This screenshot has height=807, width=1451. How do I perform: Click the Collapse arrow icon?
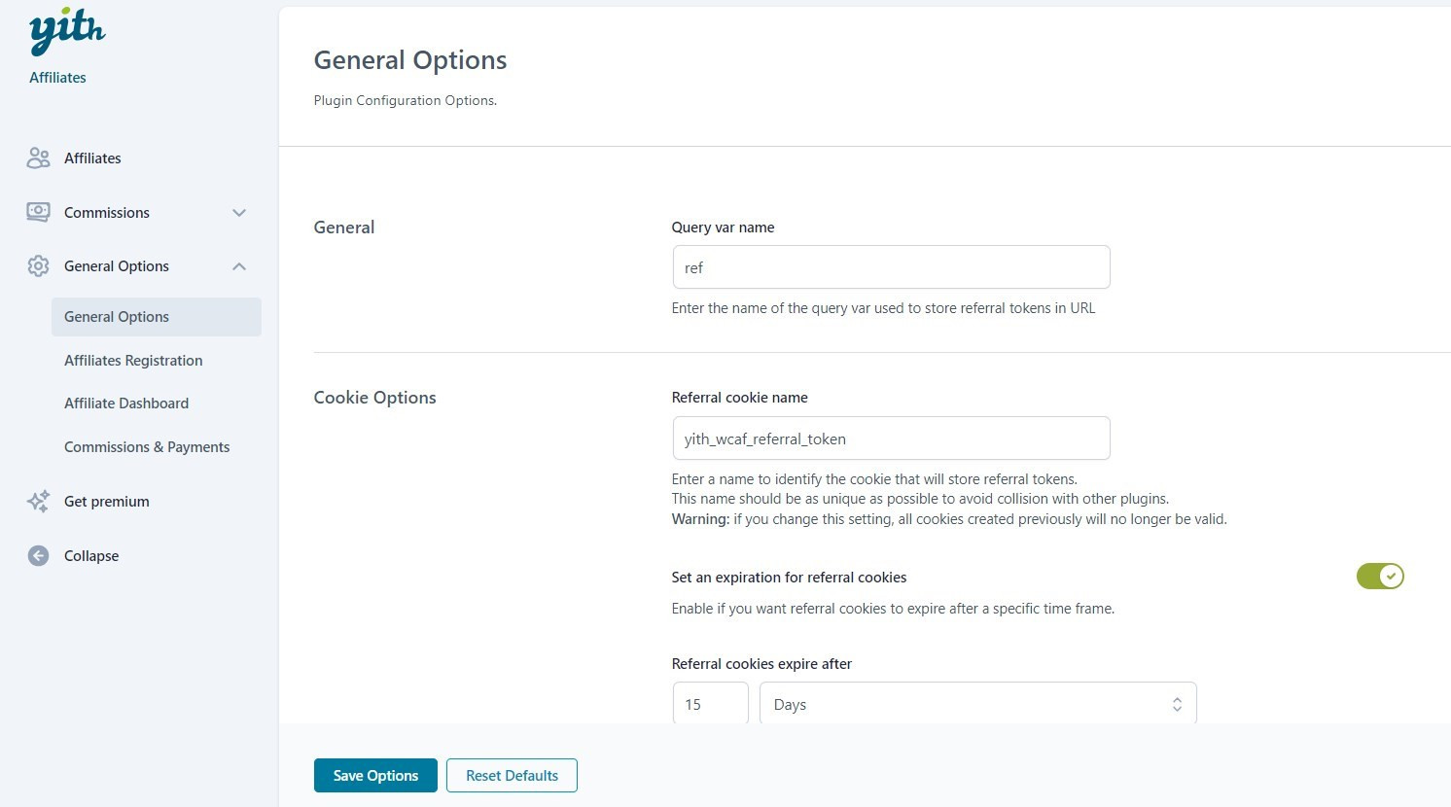38,555
